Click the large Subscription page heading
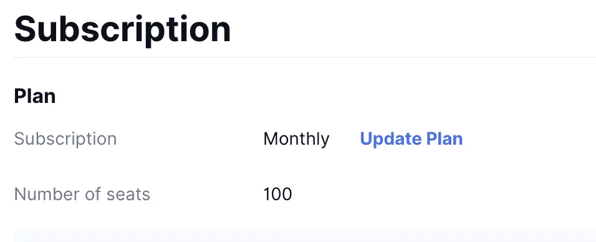The image size is (596, 242). (122, 29)
